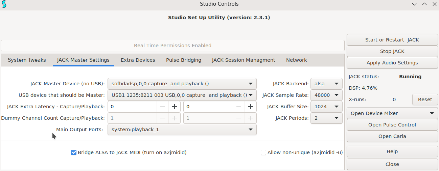Open the Device Mixer dropdown menu
The width and height of the screenshot is (439, 171).
tap(392, 113)
